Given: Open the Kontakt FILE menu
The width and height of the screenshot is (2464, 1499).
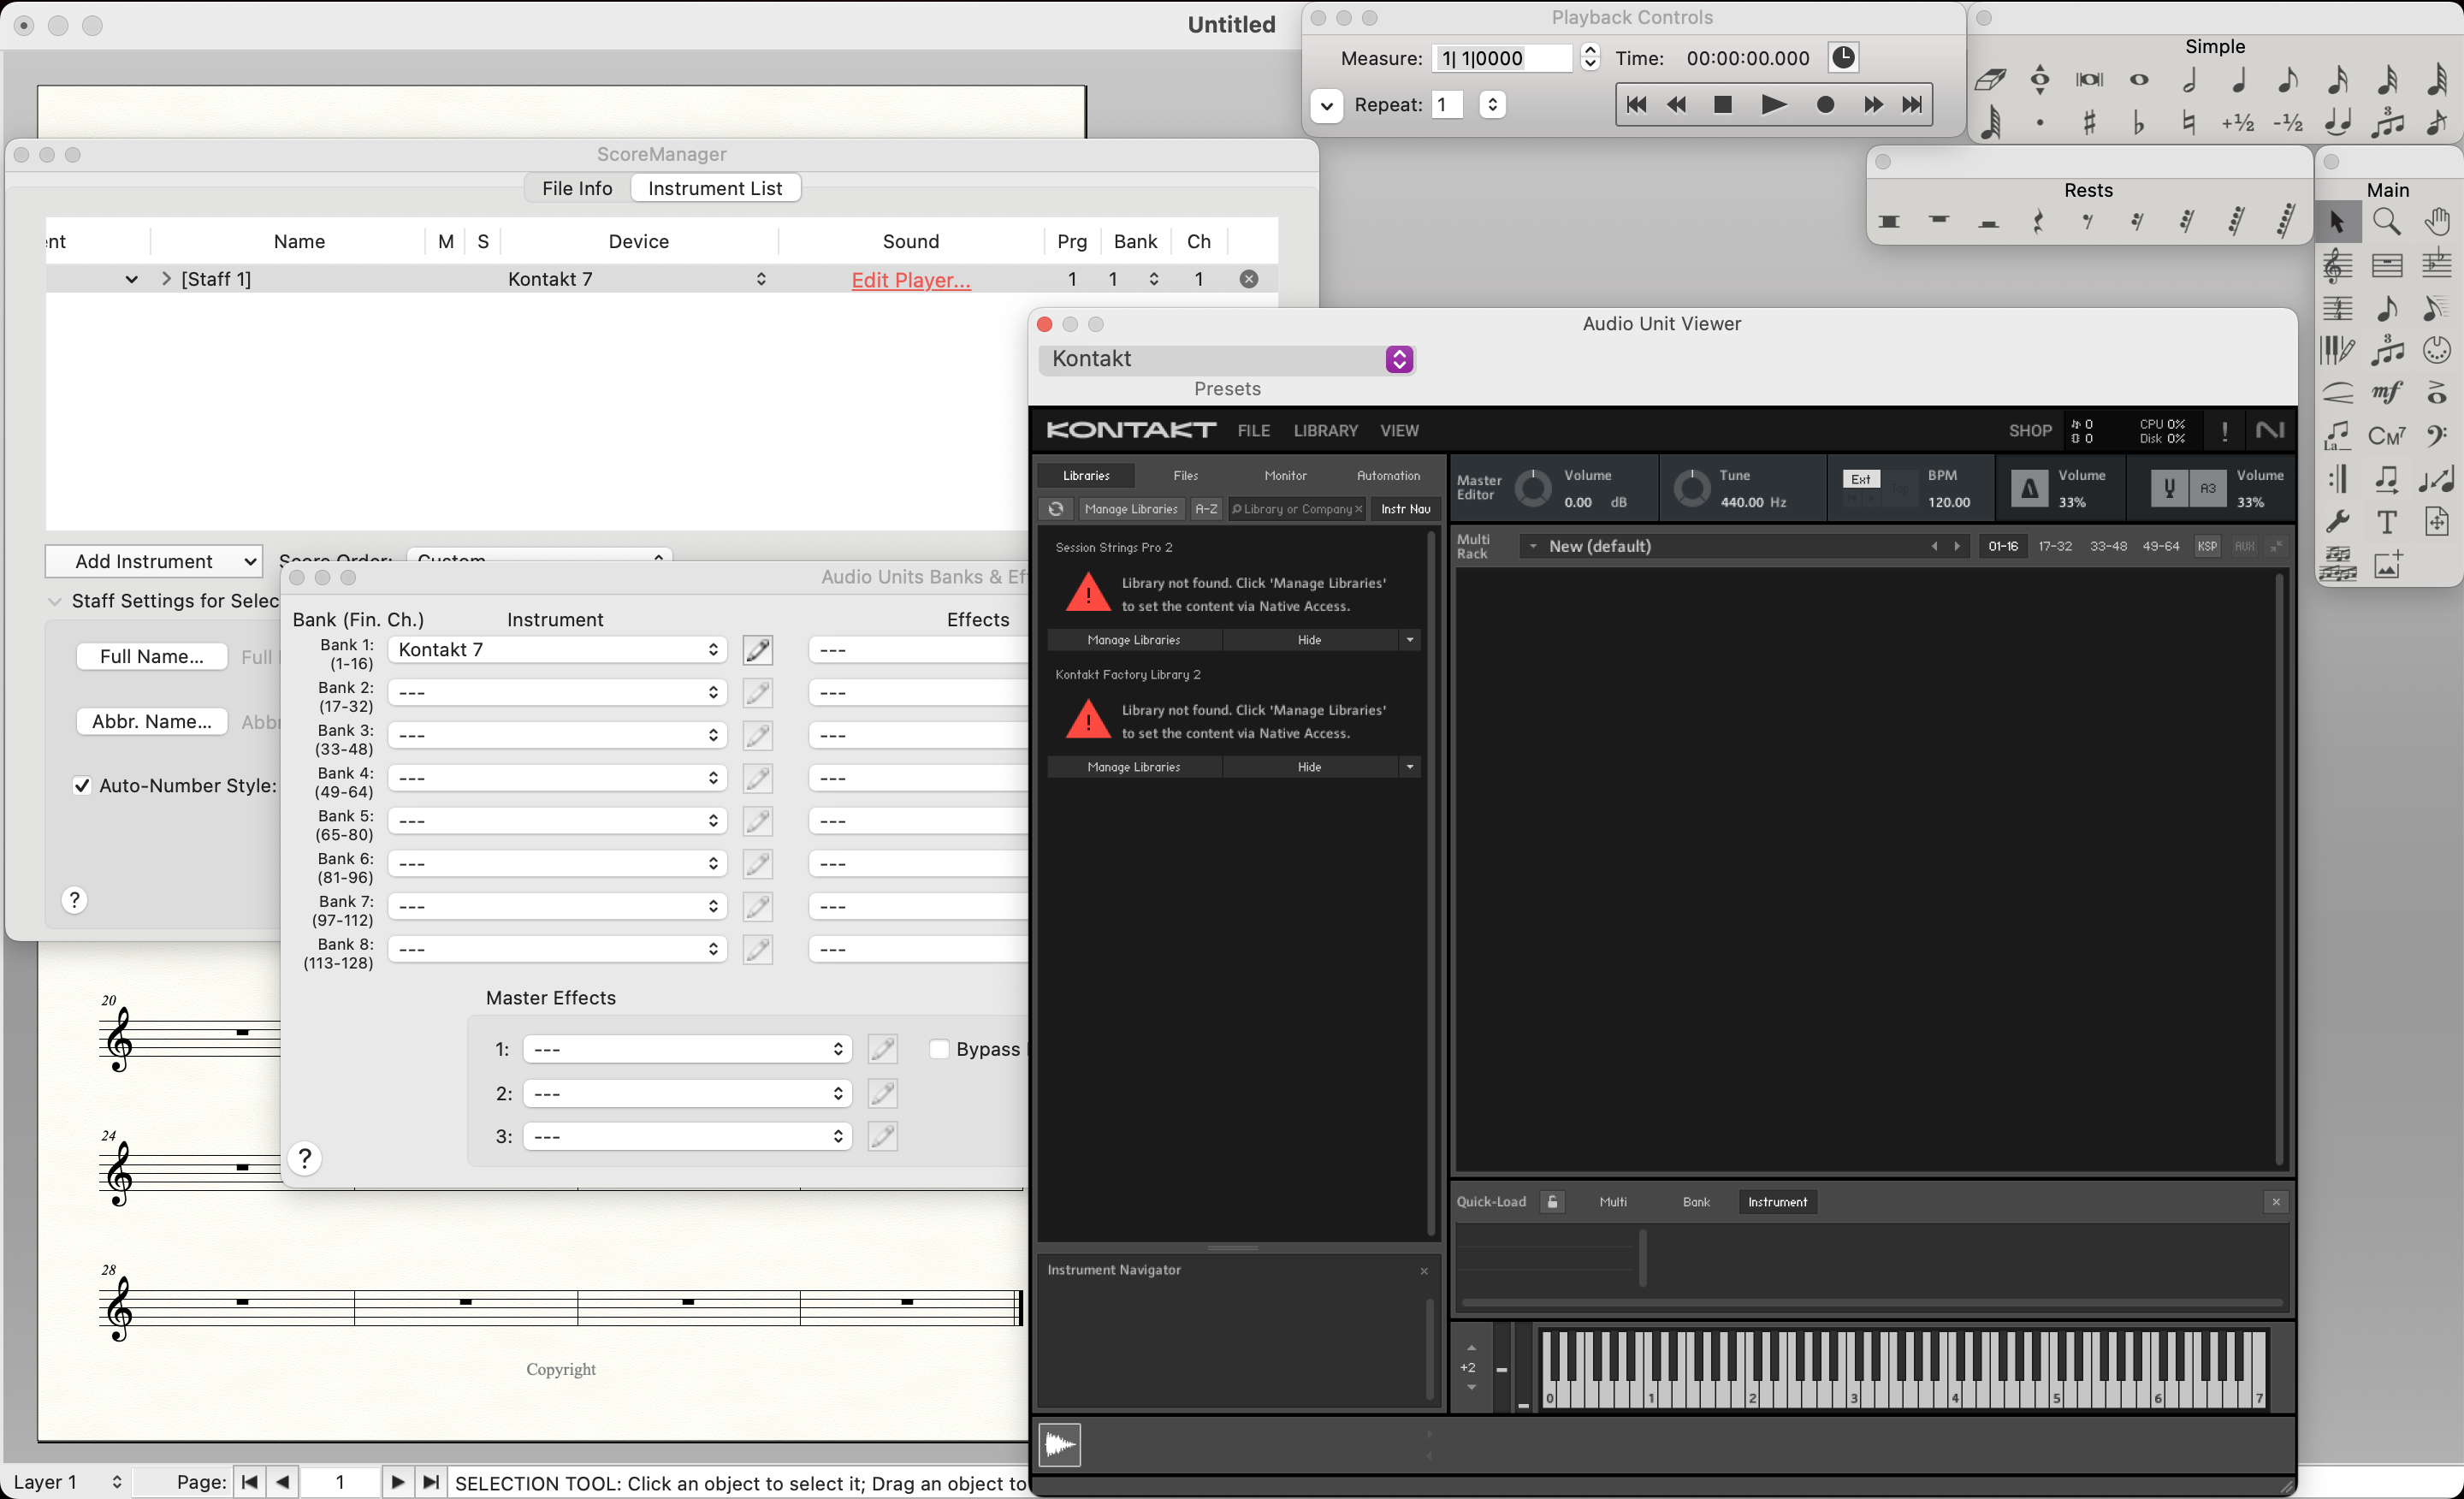Looking at the screenshot, I should pyautogui.click(x=1253, y=430).
